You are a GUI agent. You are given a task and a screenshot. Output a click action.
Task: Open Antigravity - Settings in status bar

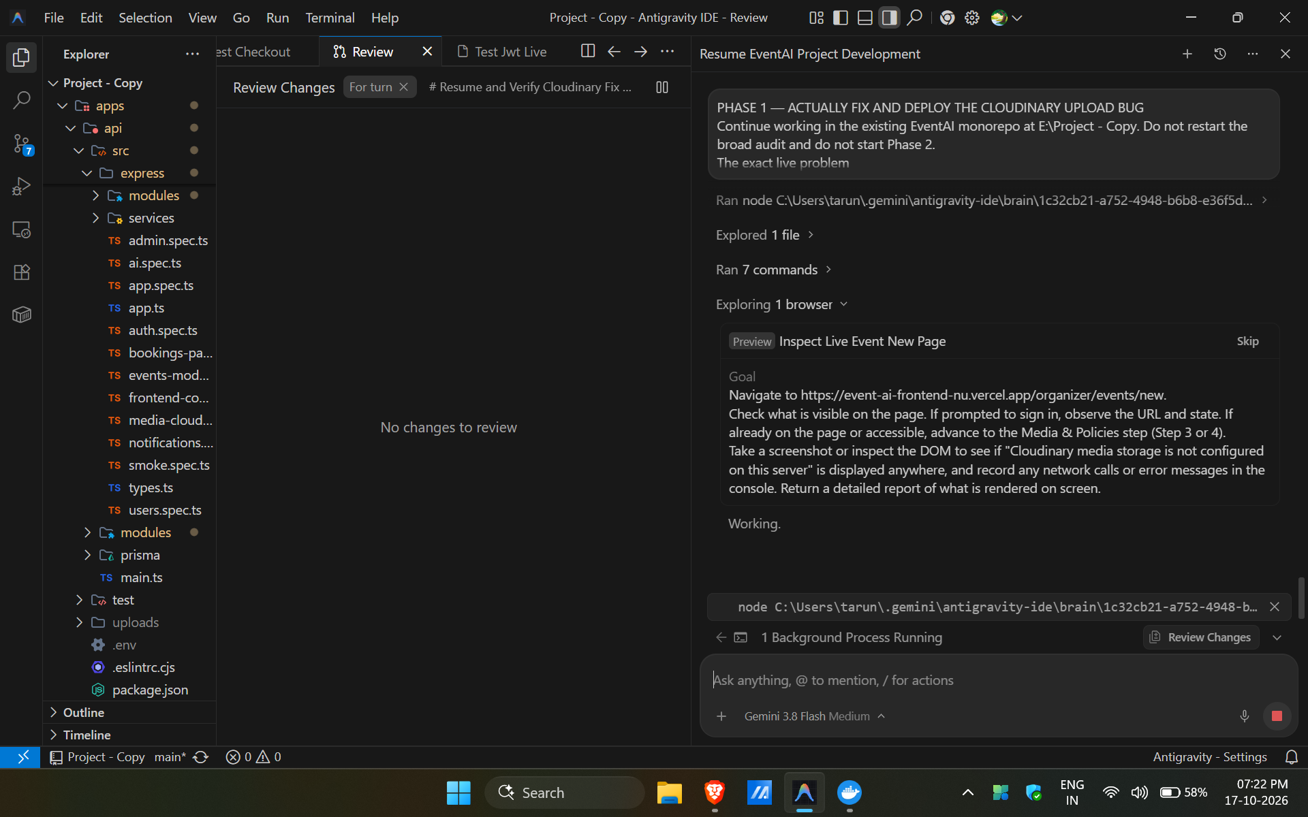tap(1210, 757)
